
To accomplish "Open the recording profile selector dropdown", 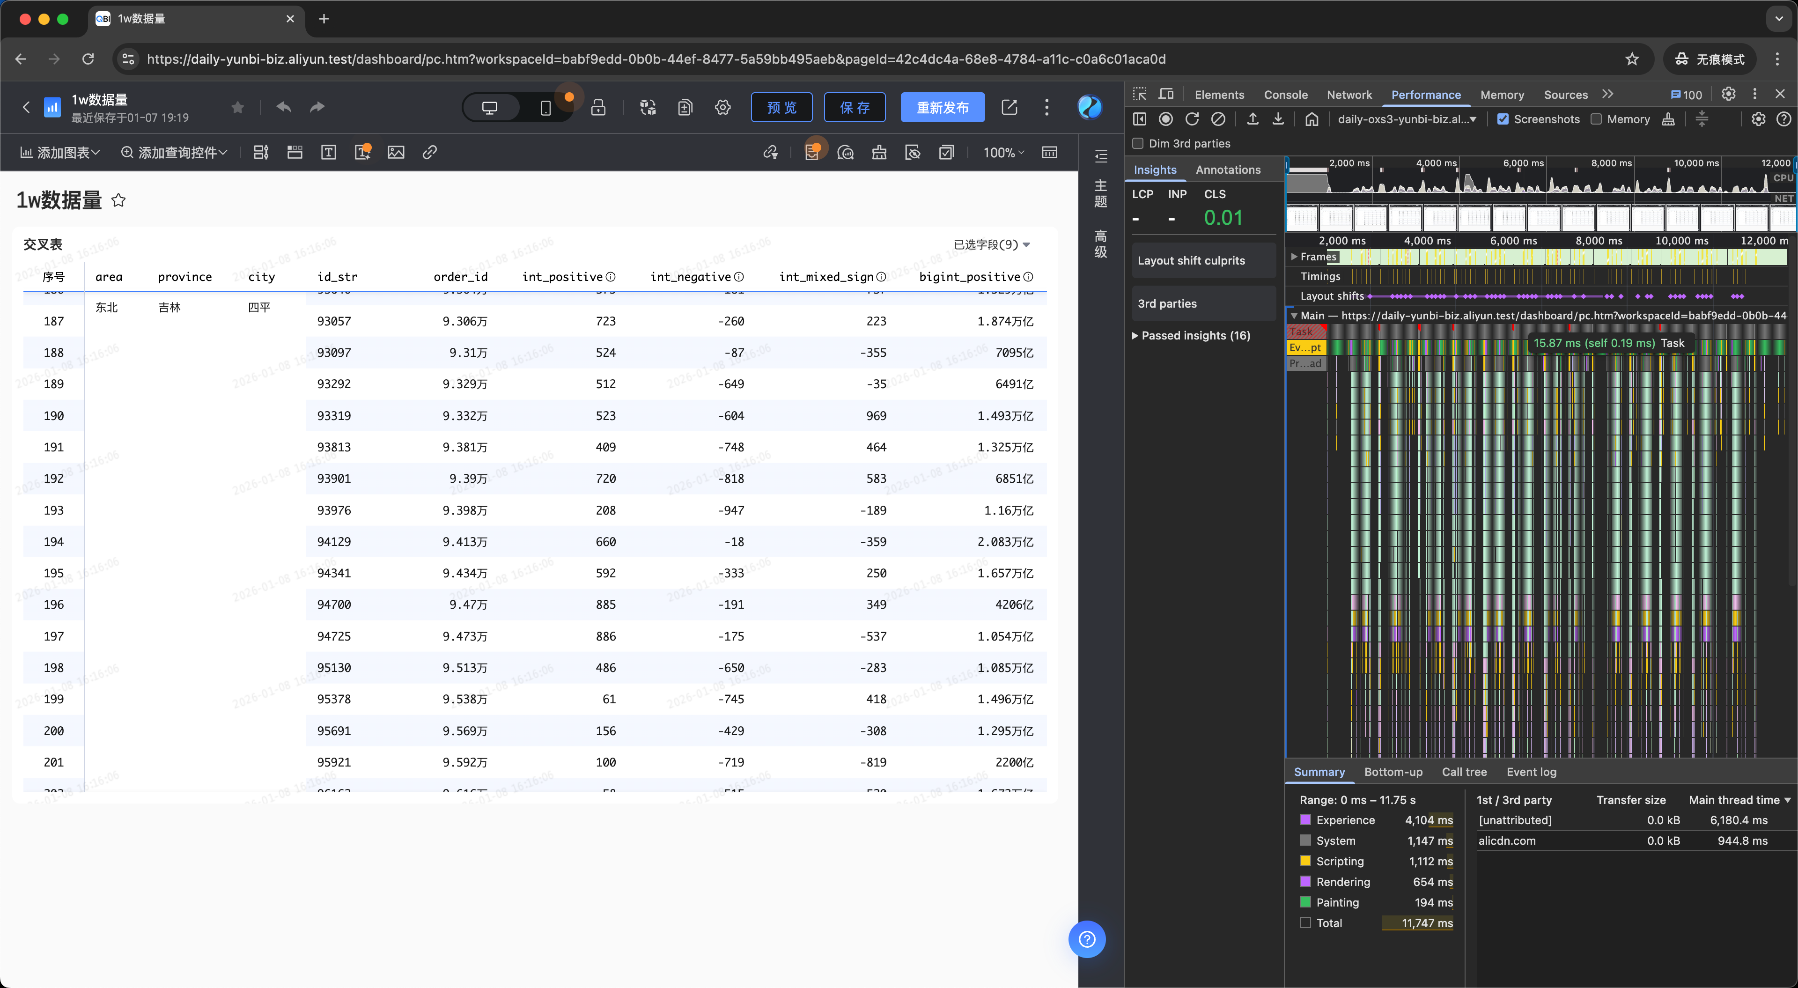I will point(1407,119).
